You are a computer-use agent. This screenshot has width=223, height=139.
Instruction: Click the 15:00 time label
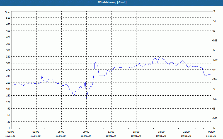137,132
